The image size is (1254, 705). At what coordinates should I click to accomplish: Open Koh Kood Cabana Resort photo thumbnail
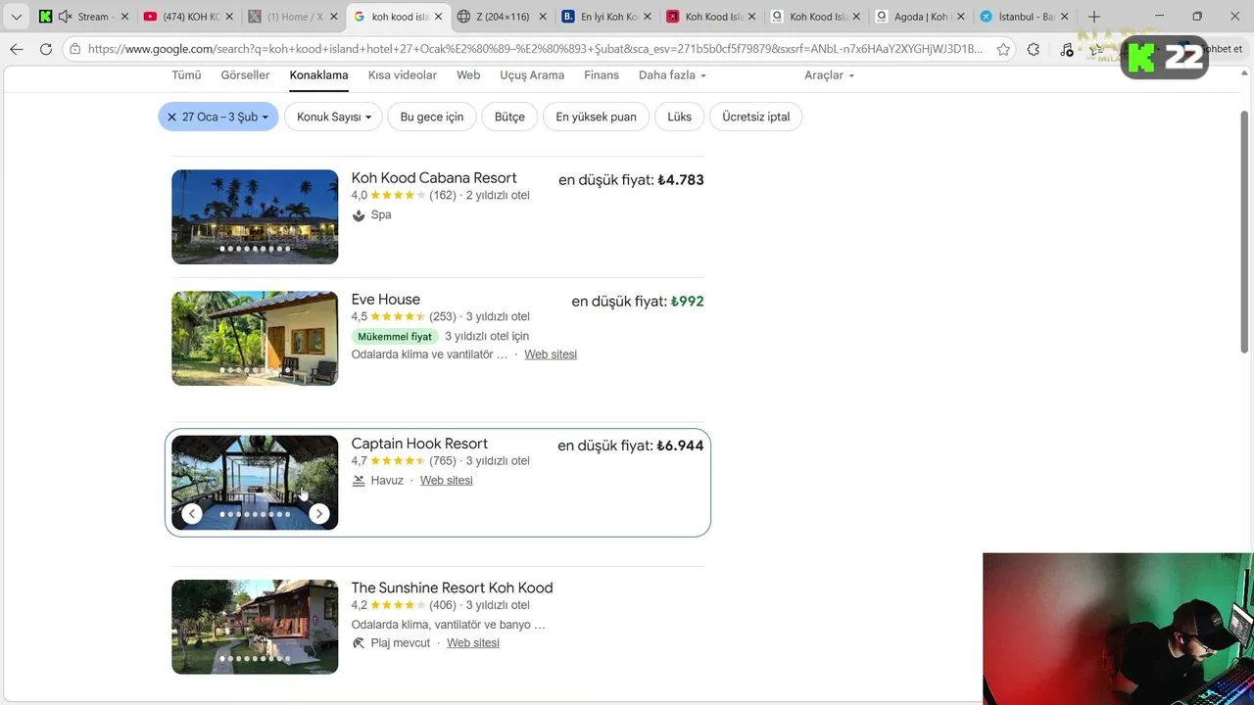point(255,217)
